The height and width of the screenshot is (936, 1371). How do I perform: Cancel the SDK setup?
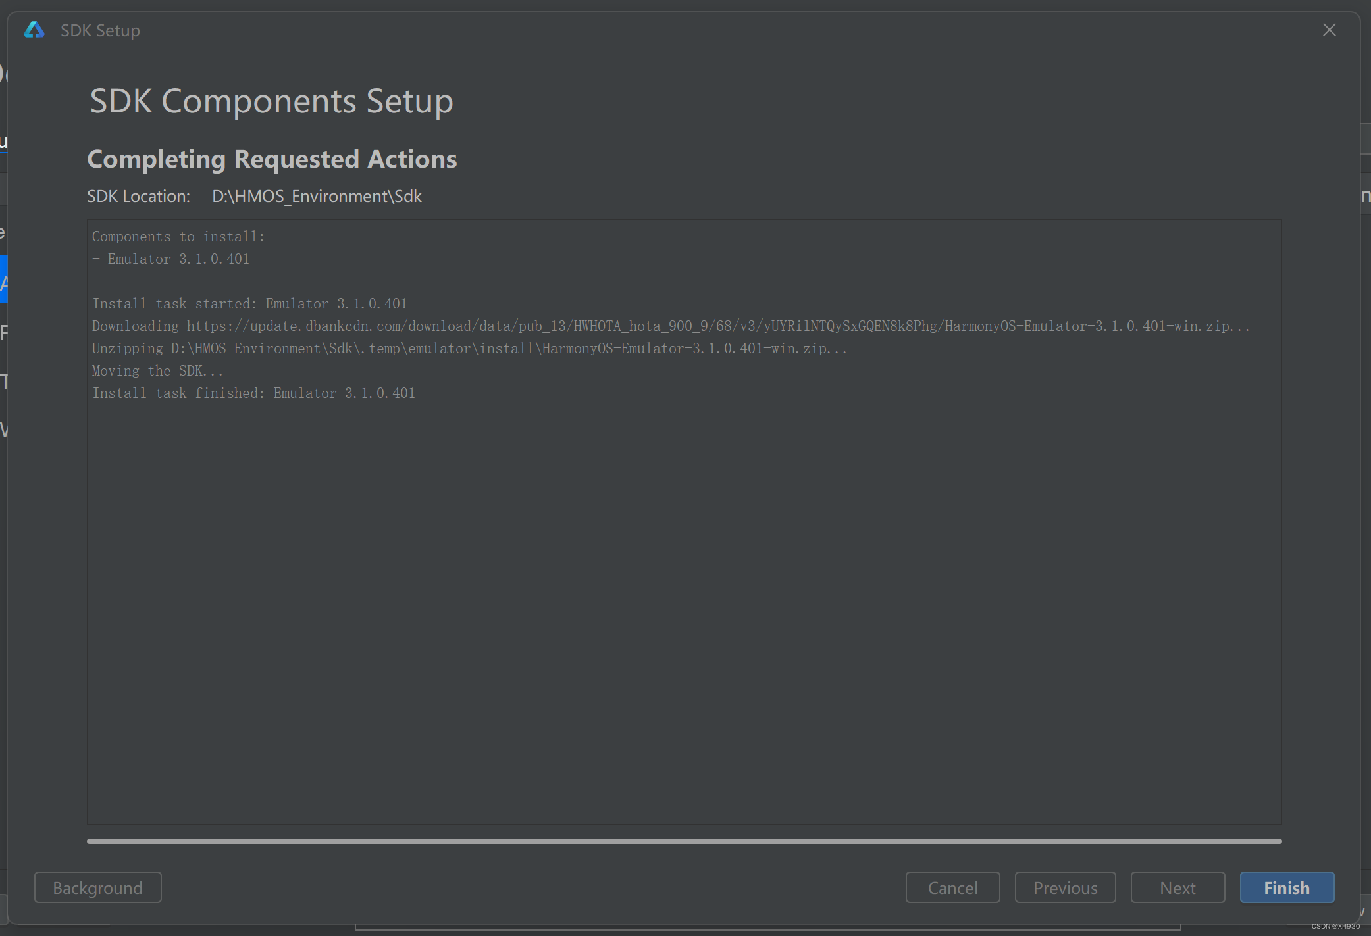(x=952, y=887)
